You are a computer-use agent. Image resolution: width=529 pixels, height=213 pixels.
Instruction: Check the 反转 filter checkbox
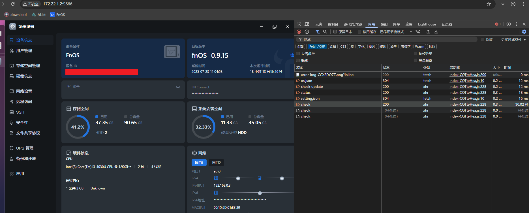point(483,39)
